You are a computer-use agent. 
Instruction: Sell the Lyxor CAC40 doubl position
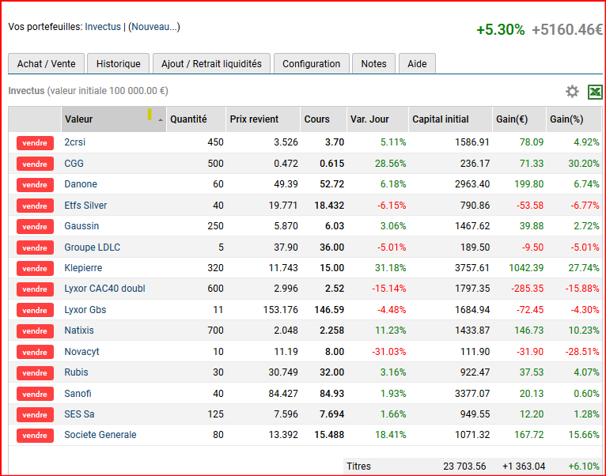tap(35, 289)
